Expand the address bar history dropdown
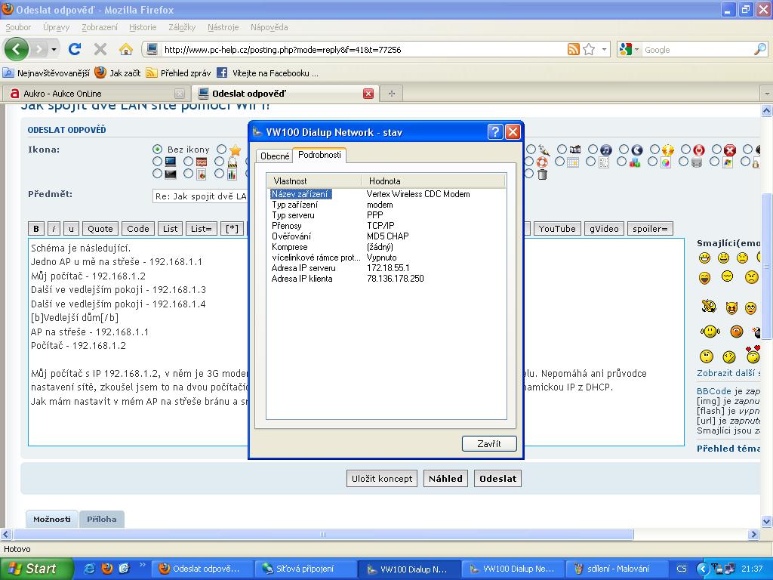 pyautogui.click(x=605, y=50)
